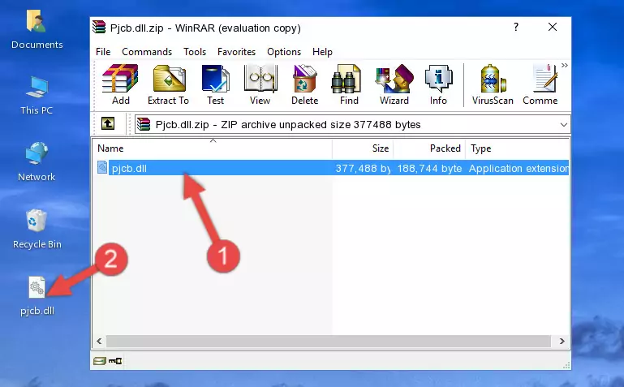The image size is (624, 387).
Task: Click the horizontal scrollbar left arrow
Action: click(x=99, y=342)
